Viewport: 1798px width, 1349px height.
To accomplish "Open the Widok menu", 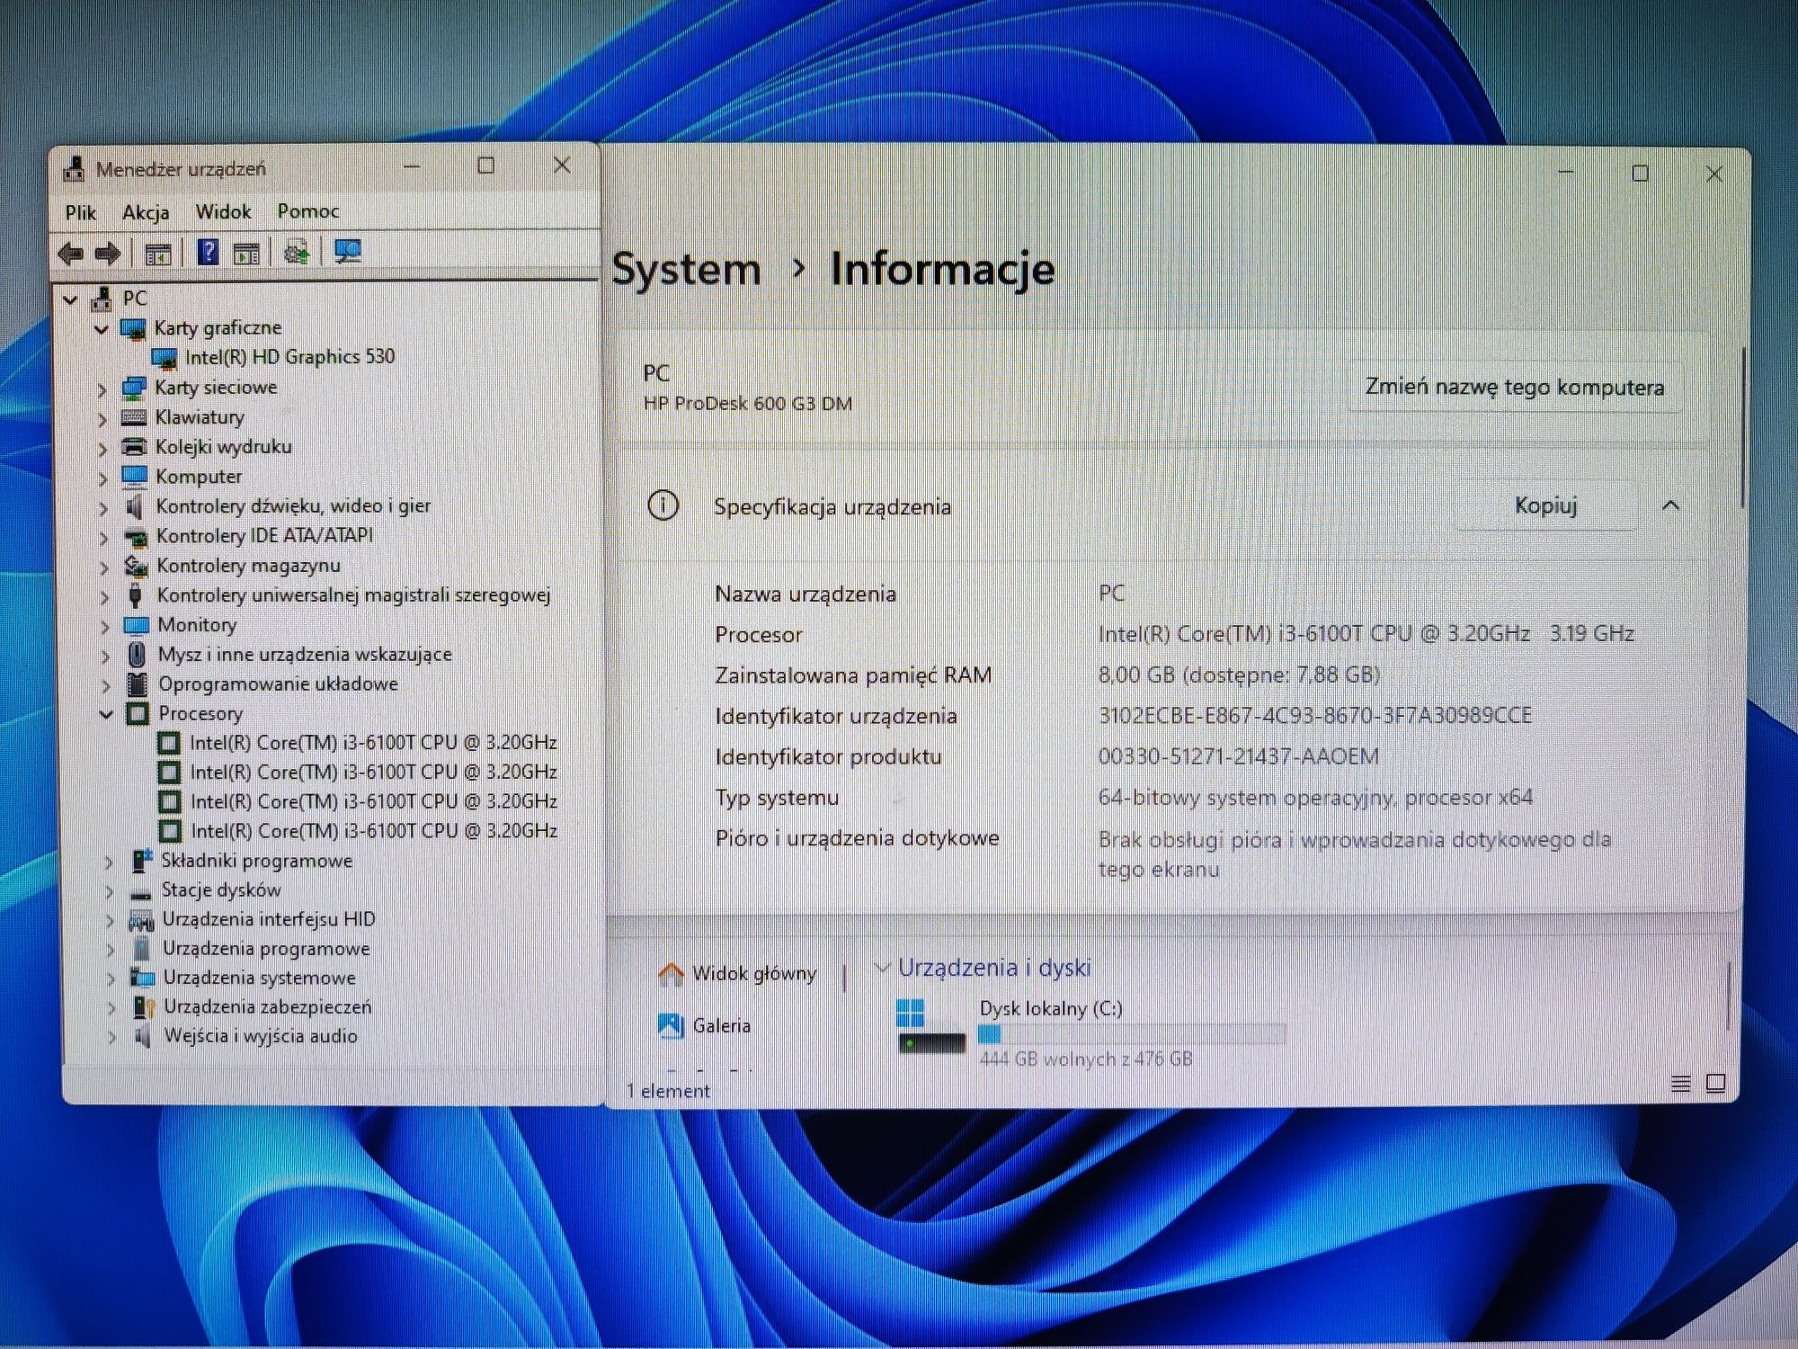I will pyautogui.click(x=224, y=211).
